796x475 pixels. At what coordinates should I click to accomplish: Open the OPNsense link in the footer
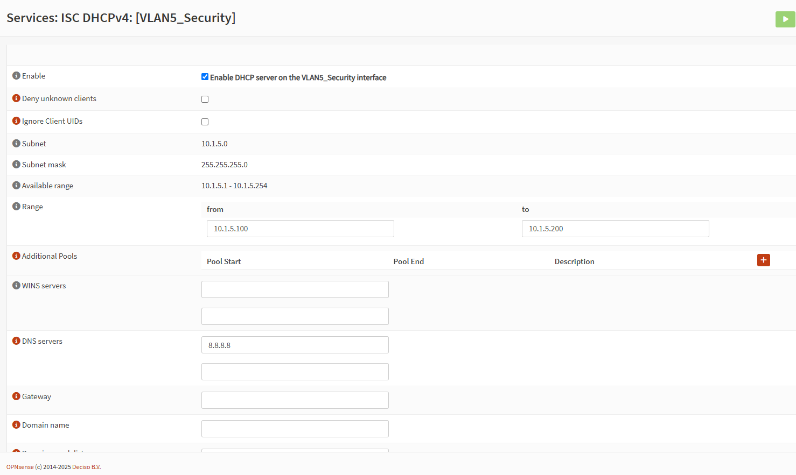click(x=19, y=467)
